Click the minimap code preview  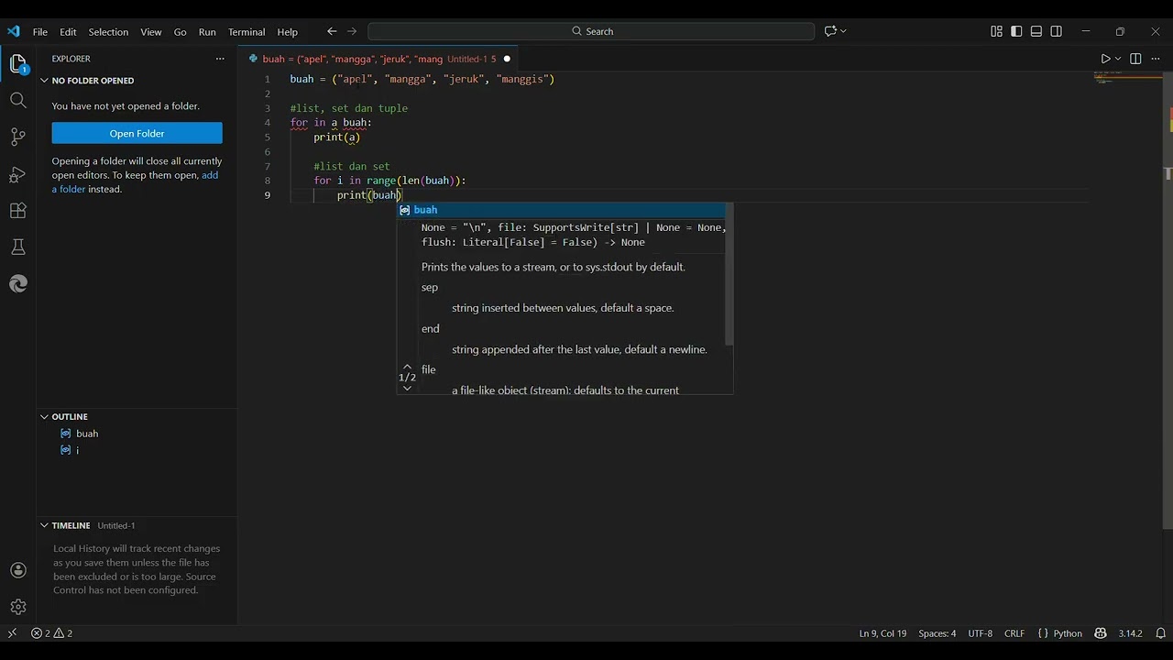[x=1127, y=81]
